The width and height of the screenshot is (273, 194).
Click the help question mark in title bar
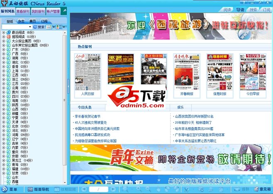click(x=244, y=2)
